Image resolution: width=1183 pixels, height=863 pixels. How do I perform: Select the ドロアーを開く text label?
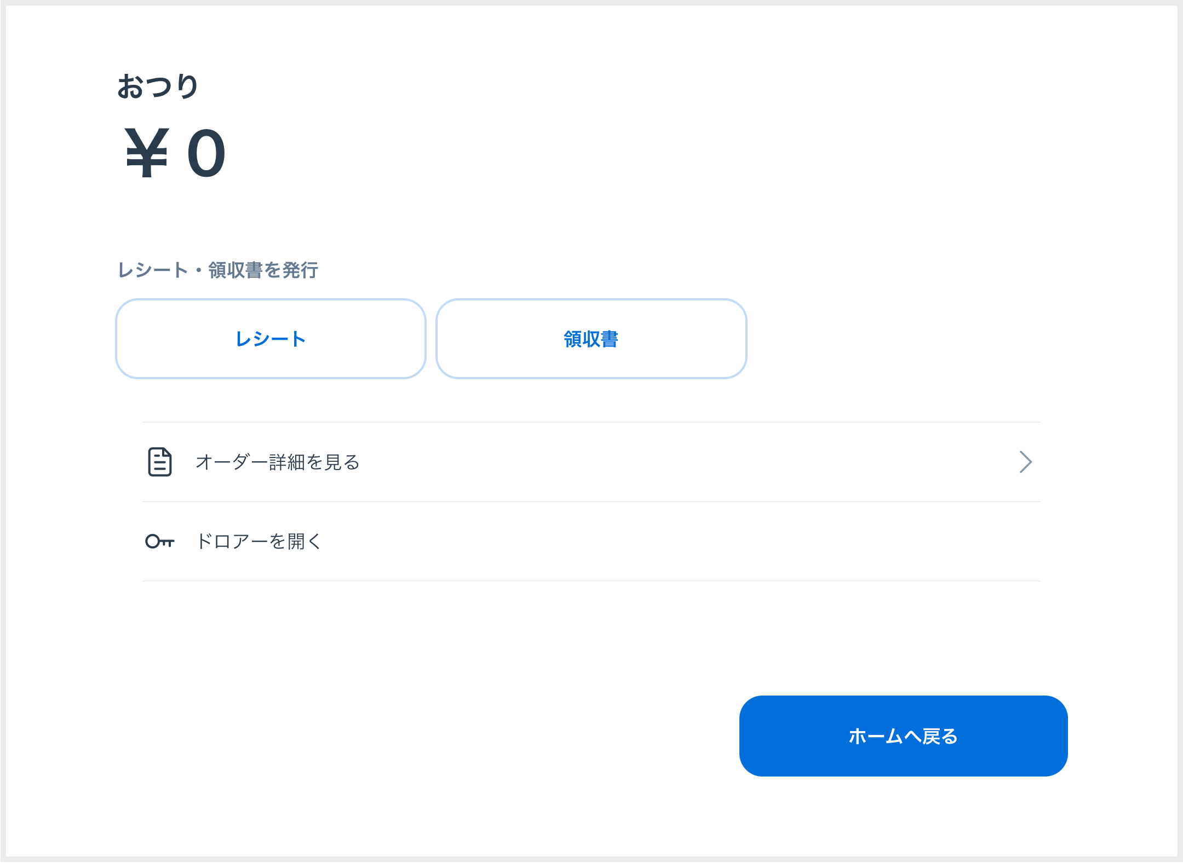259,541
